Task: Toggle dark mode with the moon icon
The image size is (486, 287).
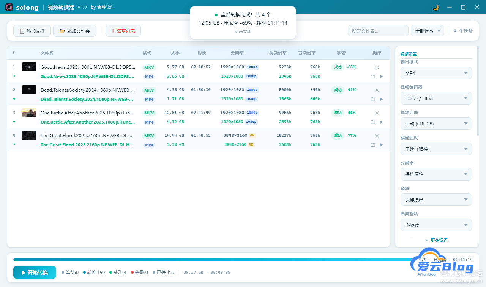Action: [436, 8]
